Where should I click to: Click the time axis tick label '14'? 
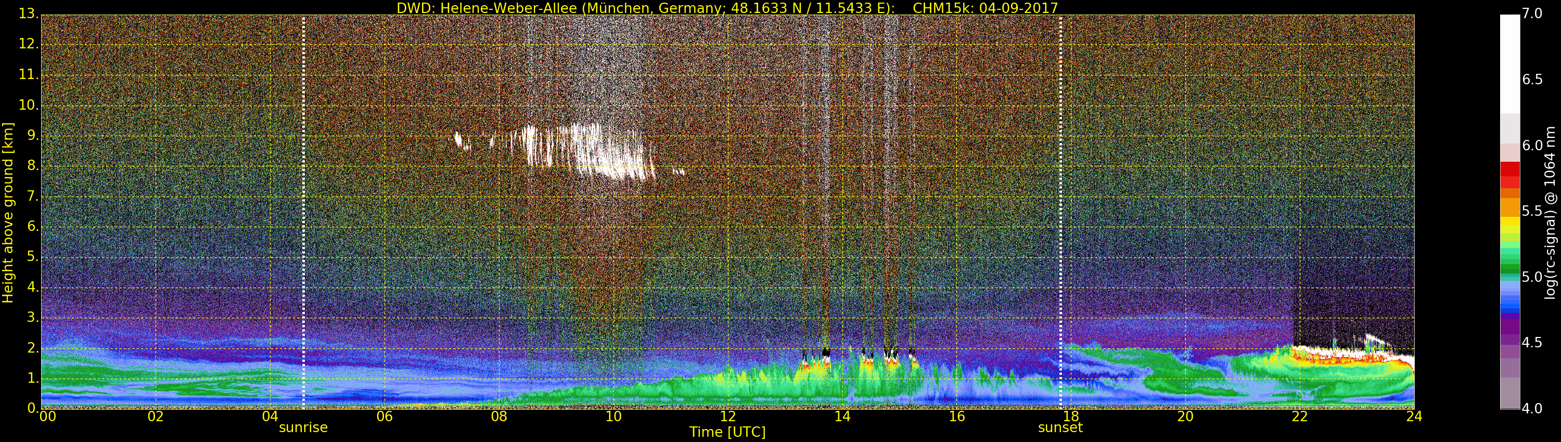(842, 417)
